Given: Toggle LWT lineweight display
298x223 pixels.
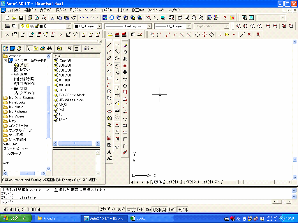Looking at the screenshot, I should [x=172, y=210].
